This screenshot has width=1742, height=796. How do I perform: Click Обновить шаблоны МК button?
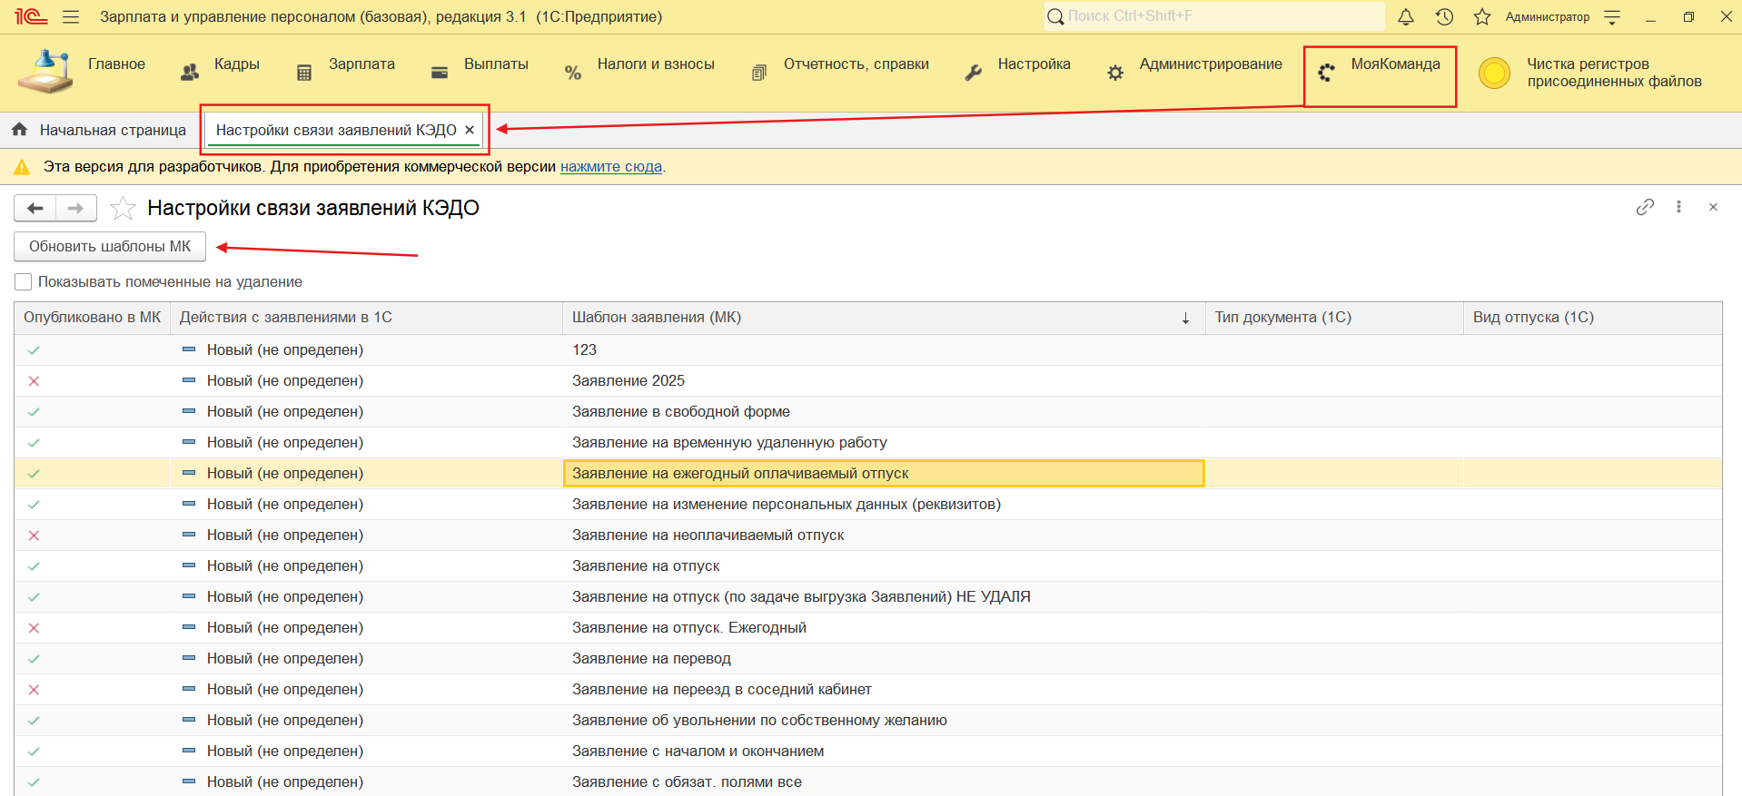pos(110,247)
